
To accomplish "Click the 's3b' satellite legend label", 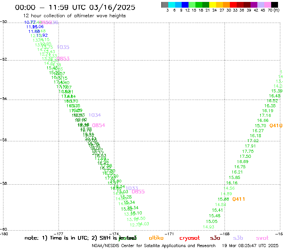I will pos(238,238).
